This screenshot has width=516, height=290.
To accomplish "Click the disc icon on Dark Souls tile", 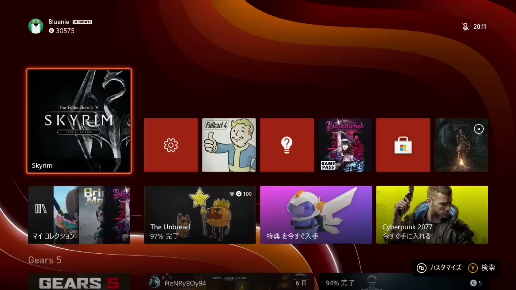I will coord(479,129).
